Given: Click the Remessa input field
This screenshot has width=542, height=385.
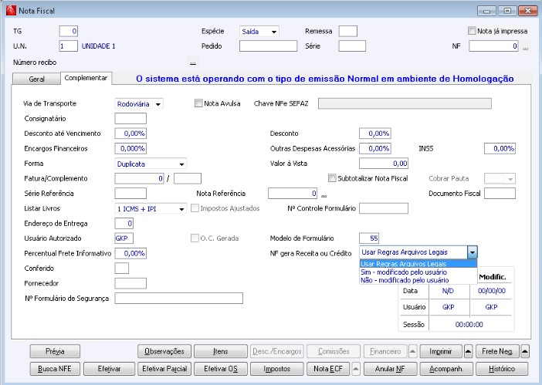Looking at the screenshot, I should coord(347,31).
